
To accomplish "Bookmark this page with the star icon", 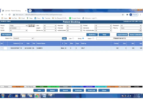I will coord(123,15).
